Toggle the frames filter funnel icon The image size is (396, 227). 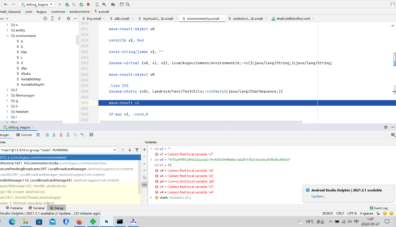(x=137, y=150)
